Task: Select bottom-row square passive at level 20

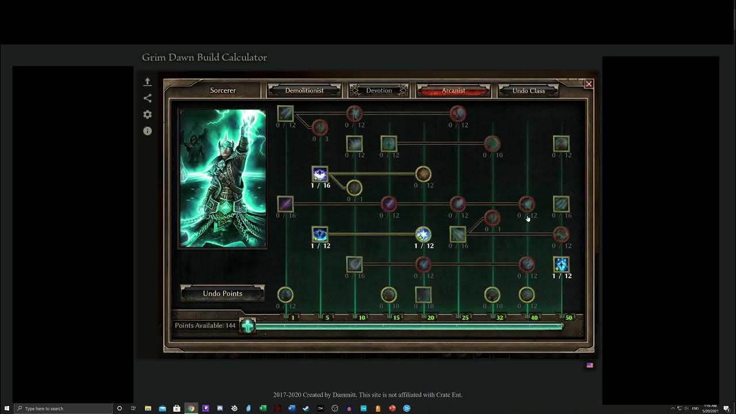Action: click(x=423, y=295)
